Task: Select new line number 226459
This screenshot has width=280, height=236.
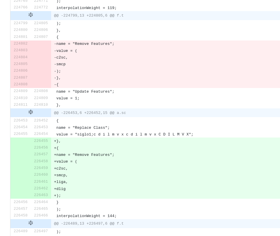Action: pos(41,168)
